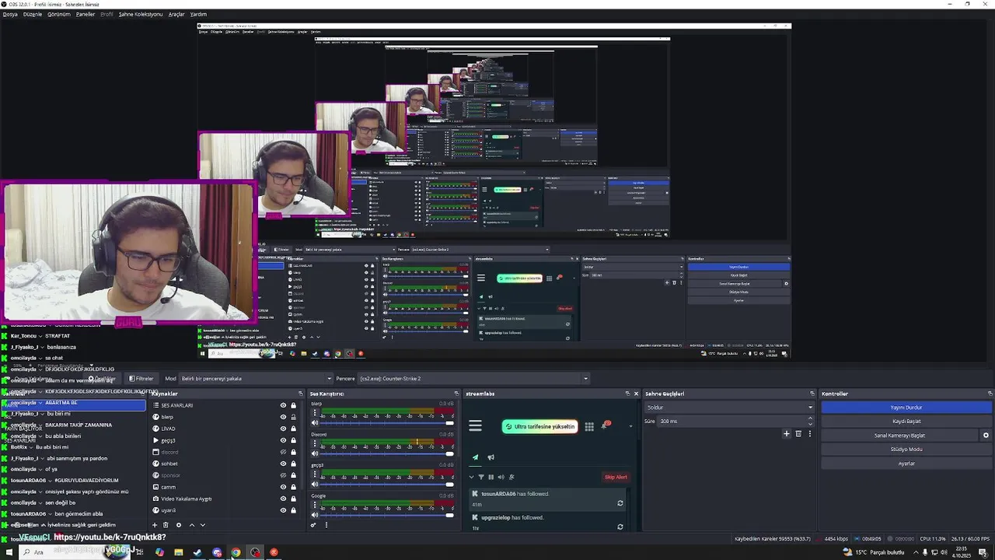Viewport: 995px width, 560px height.
Task: Open the Pencere window selection dropdown
Action: click(x=473, y=379)
